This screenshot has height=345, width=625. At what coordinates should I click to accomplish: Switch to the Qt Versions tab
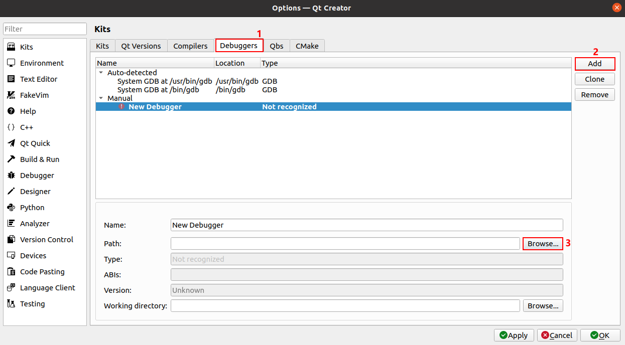[141, 46]
